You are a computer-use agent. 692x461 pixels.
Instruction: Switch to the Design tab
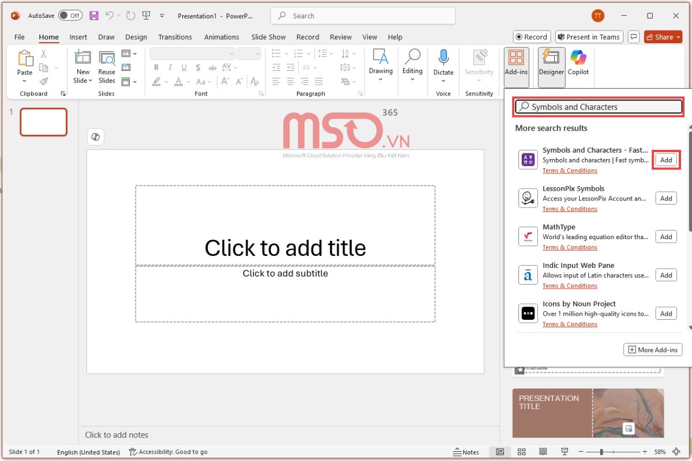(136, 37)
